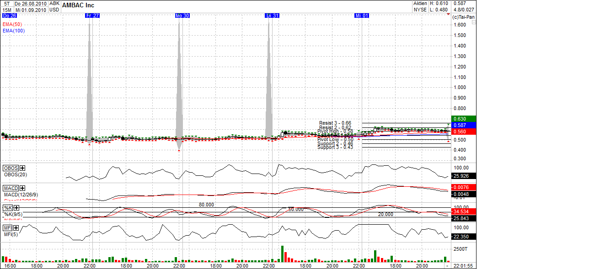
Task: Select the EMA(100) legend label
Action: click(14, 31)
